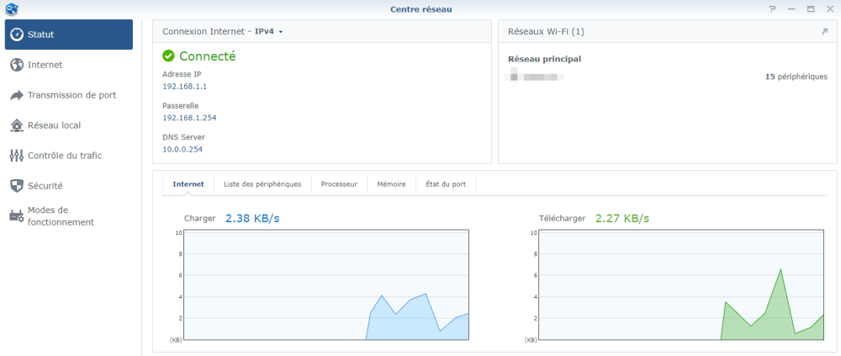Open the IPv4 connection type dropdown

pyautogui.click(x=268, y=32)
